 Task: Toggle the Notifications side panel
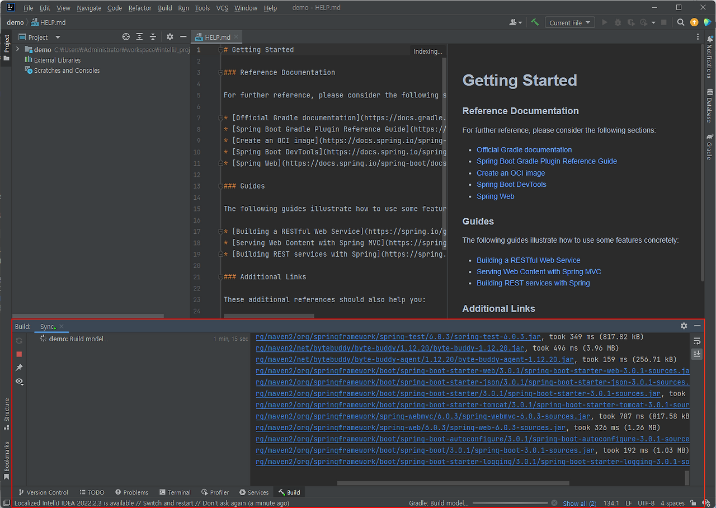point(710,58)
